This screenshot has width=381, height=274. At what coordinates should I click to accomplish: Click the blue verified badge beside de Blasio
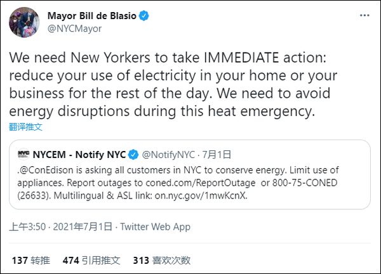(x=144, y=14)
